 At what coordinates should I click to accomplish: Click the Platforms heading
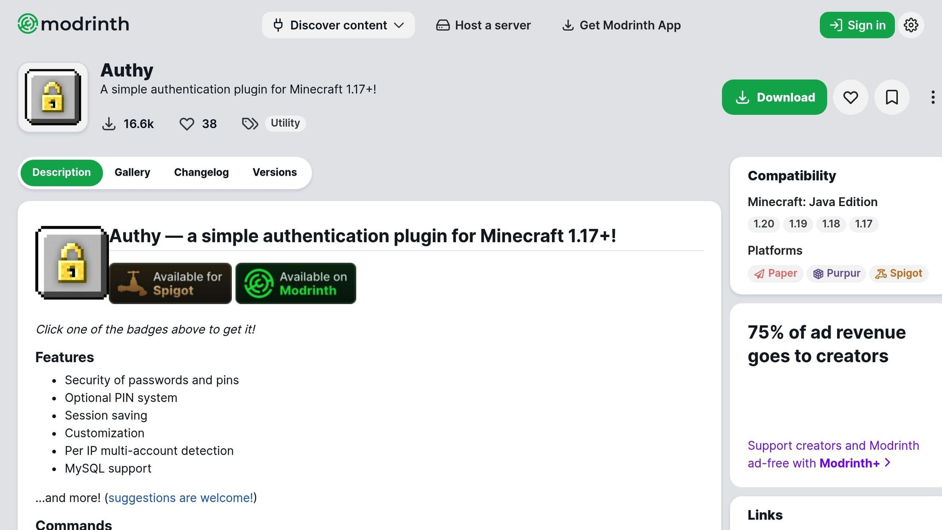775,251
